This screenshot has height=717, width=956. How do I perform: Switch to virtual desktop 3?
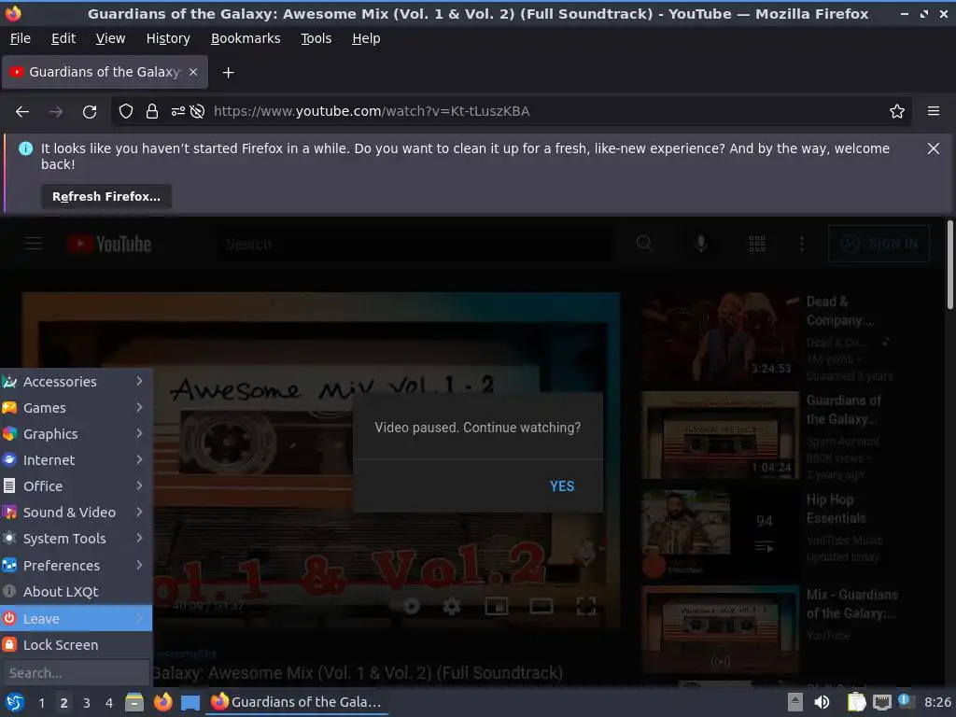click(x=87, y=703)
